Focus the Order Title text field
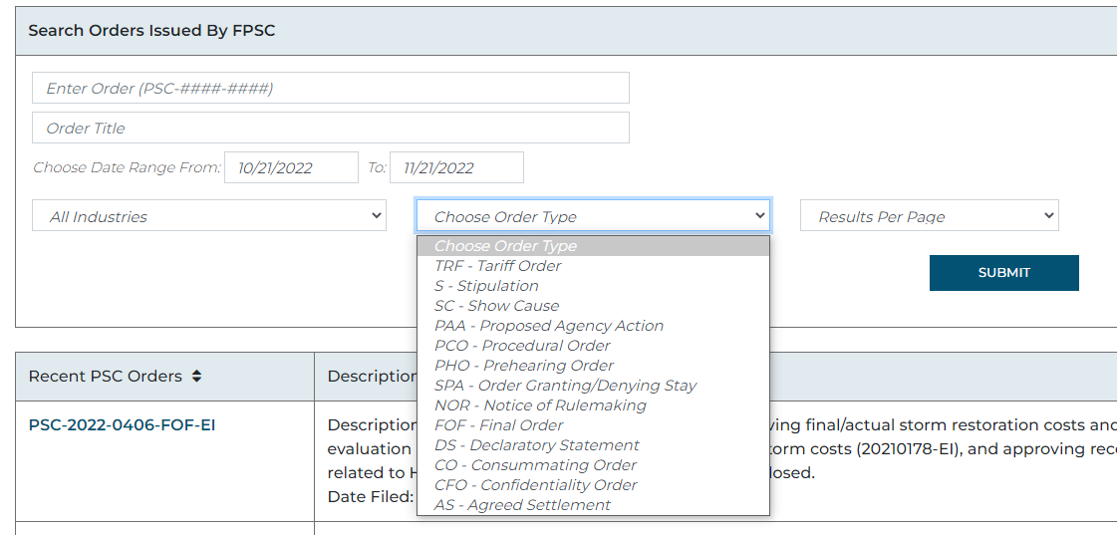Viewport: 1117px width, 535px height. tap(330, 128)
